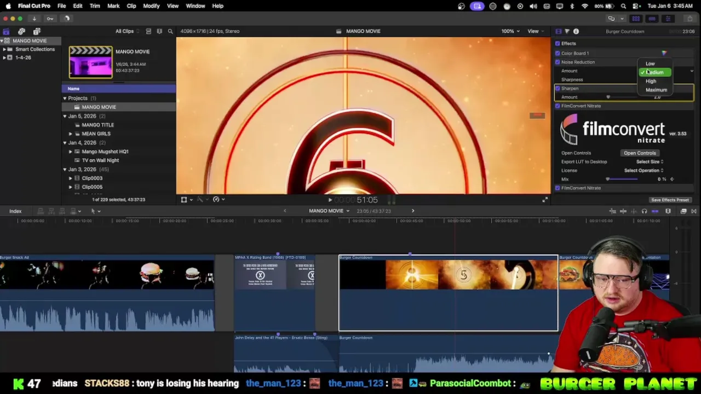
Task: Open the All Clips filter dropdown
Action: click(127, 31)
